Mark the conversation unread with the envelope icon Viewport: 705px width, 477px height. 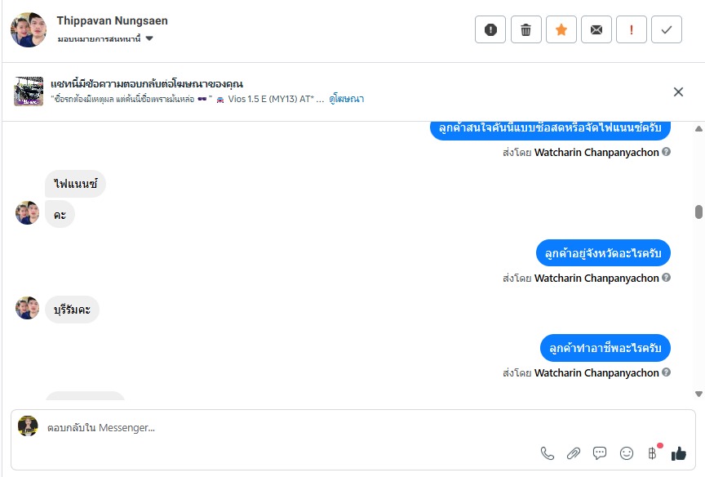pyautogui.click(x=596, y=29)
